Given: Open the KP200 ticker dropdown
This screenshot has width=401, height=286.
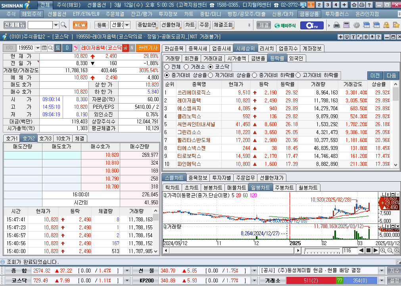Looking at the screenshot, I should [x=254, y=280].
